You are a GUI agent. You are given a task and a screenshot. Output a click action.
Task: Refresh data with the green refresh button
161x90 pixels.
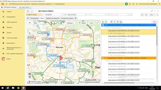coord(146,14)
